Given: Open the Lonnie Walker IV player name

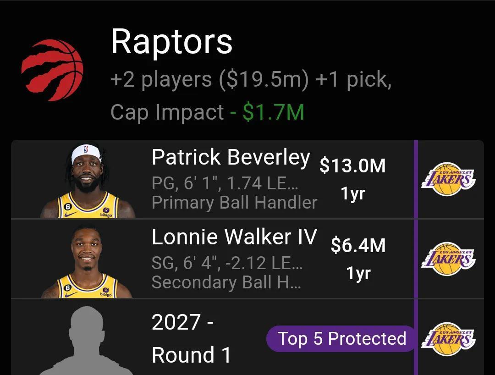Looking at the screenshot, I should coord(234,237).
